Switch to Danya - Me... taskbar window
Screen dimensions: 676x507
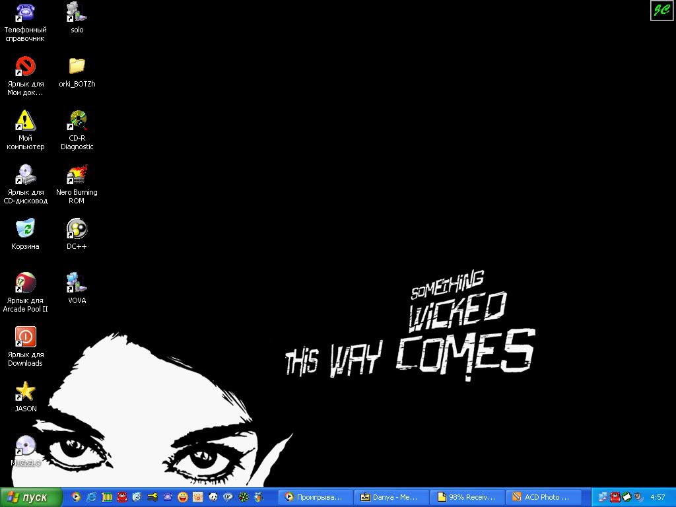[x=391, y=497]
